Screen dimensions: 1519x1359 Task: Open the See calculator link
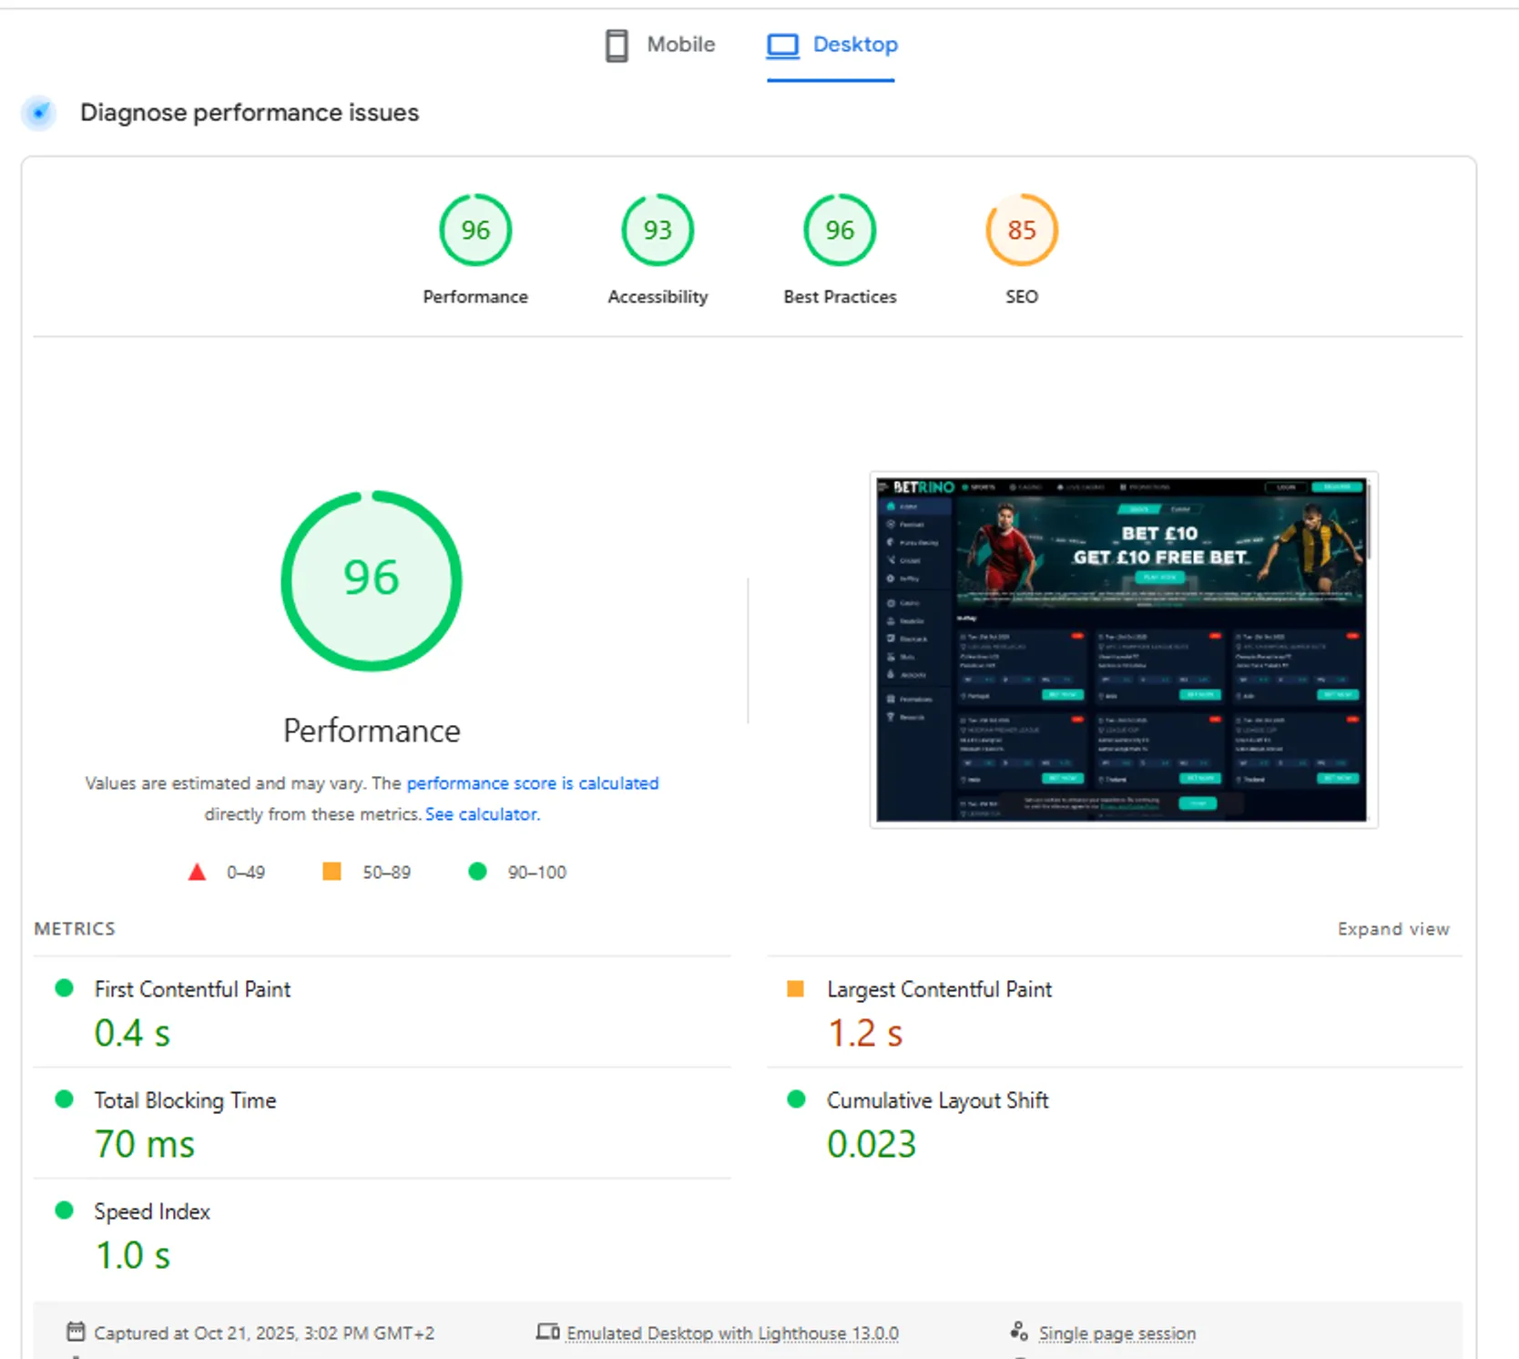click(x=482, y=814)
